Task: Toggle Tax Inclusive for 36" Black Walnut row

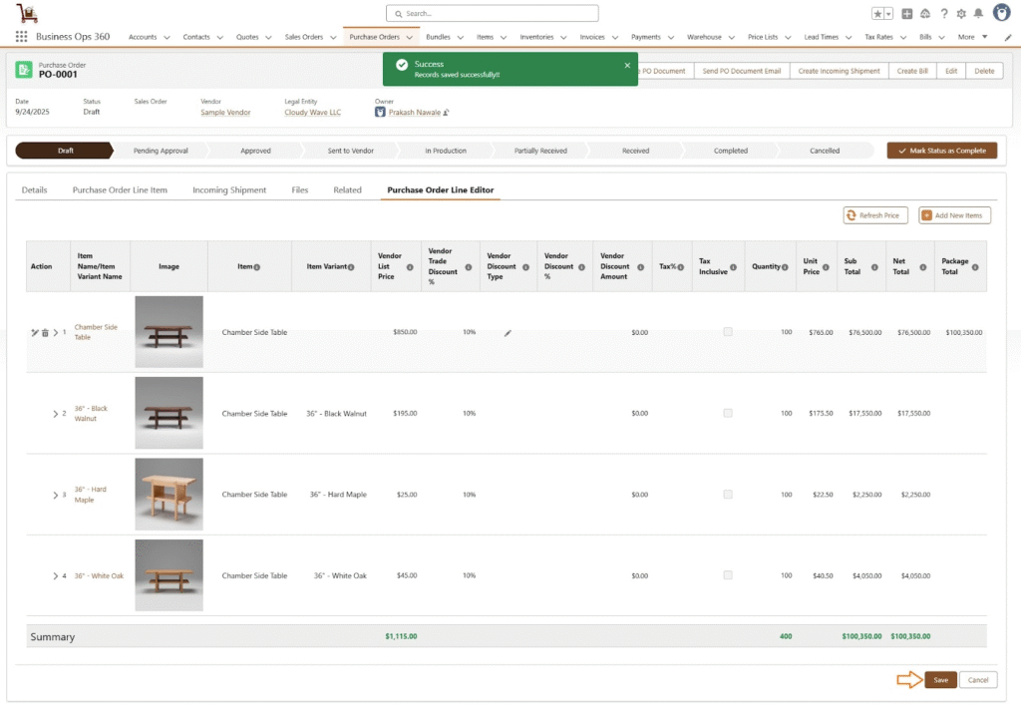Action: click(x=728, y=413)
